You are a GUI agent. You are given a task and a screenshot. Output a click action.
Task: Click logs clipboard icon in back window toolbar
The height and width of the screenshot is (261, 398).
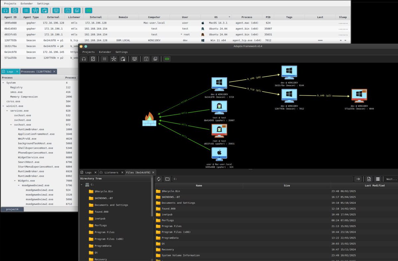click(14, 10)
